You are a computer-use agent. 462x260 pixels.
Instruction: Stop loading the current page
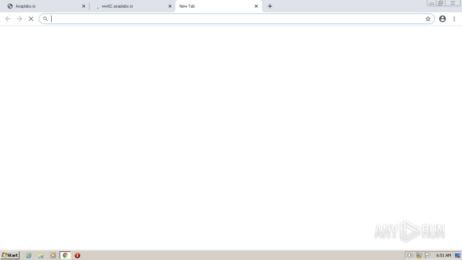[31, 19]
